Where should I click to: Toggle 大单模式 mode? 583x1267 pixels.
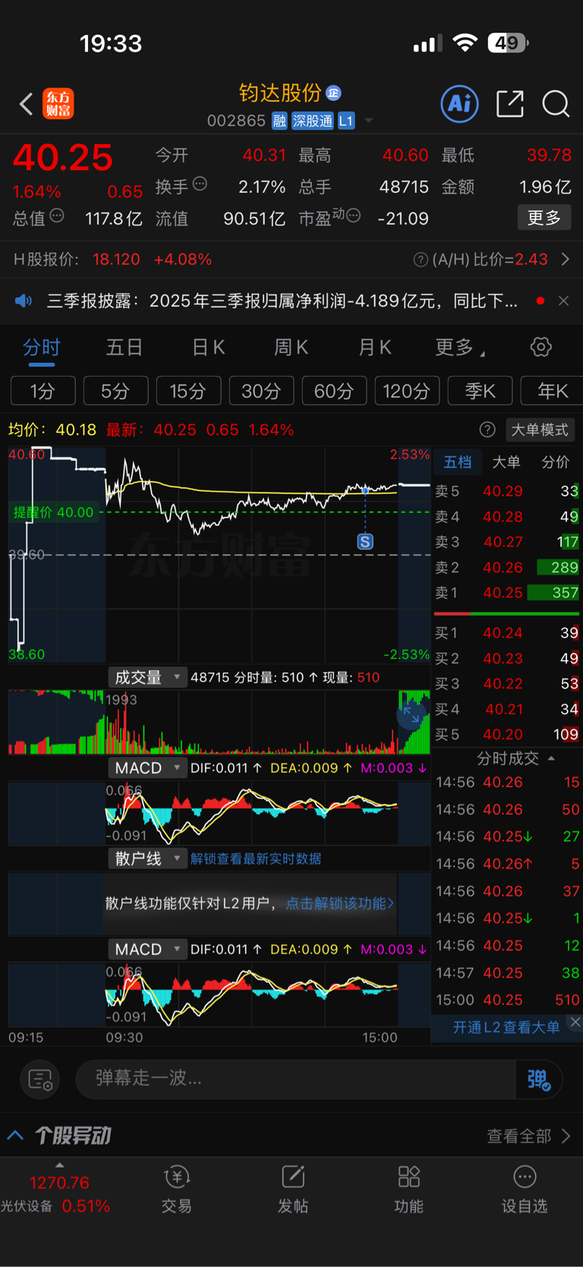pyautogui.click(x=540, y=430)
